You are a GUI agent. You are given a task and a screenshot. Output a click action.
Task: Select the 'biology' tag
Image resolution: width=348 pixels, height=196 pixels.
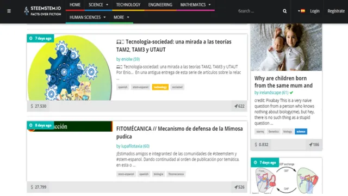pyautogui.click(x=288, y=132)
